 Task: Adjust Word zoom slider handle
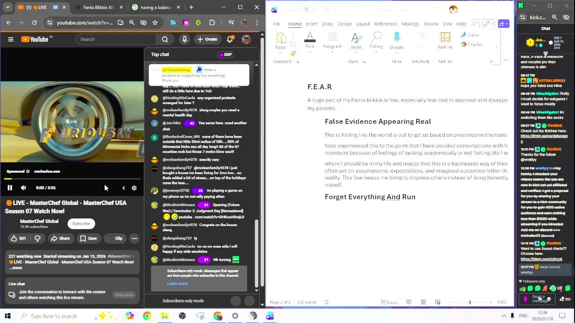tap(470, 302)
